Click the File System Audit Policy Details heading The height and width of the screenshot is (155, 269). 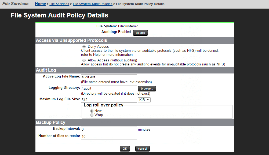point(60,15)
